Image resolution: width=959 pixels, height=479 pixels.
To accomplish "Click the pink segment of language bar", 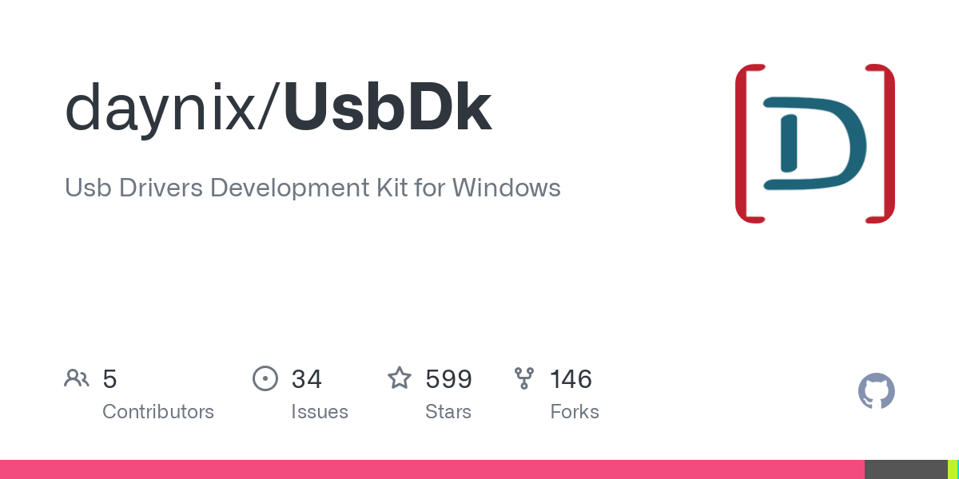I will click(x=432, y=469).
